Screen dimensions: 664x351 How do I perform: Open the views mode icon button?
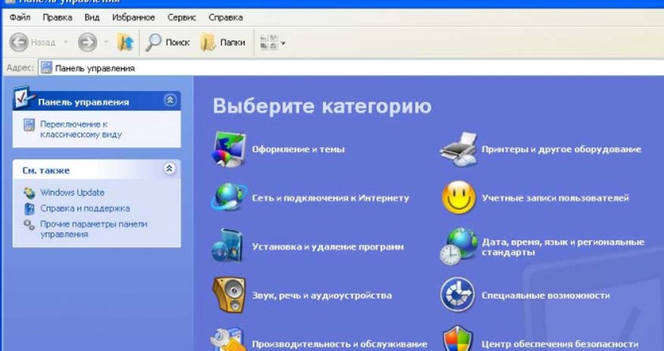(x=269, y=42)
